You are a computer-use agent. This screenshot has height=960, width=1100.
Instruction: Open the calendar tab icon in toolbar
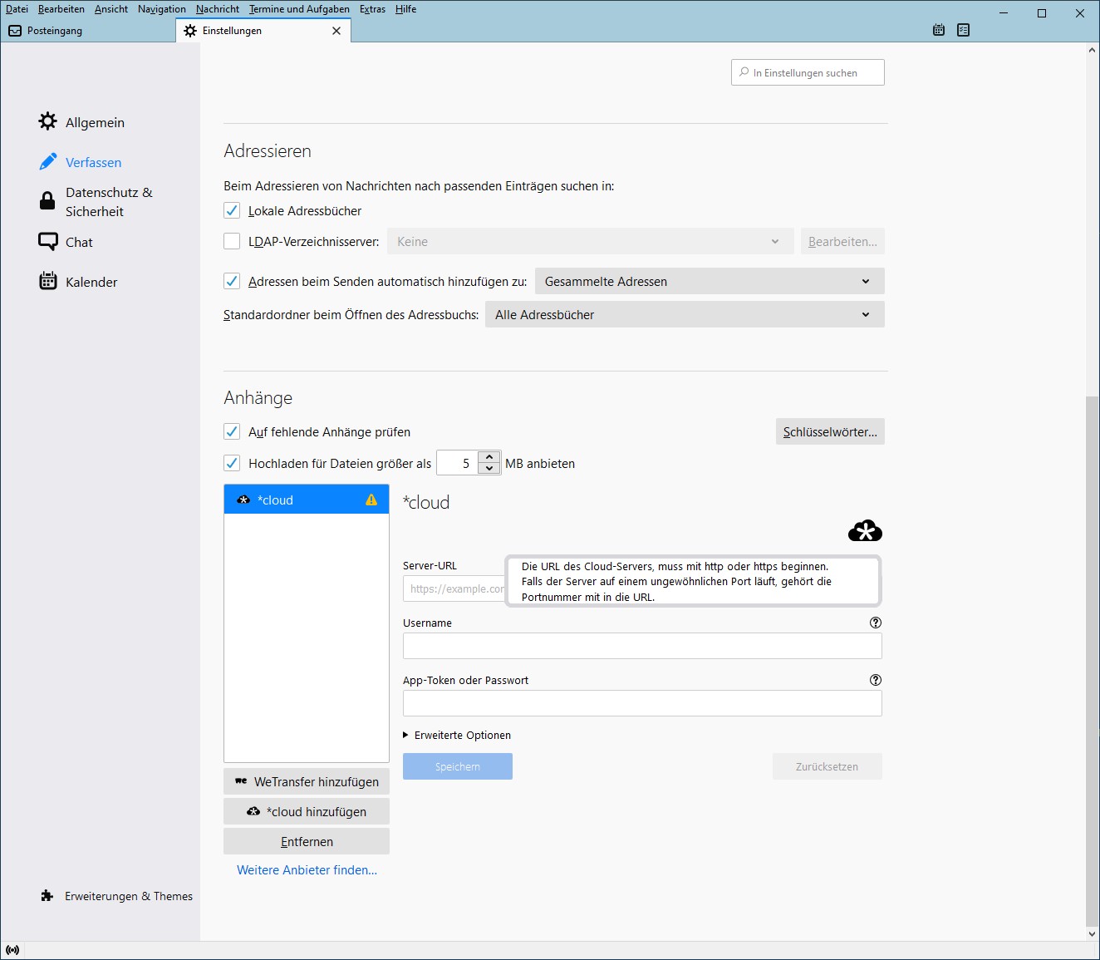(939, 30)
